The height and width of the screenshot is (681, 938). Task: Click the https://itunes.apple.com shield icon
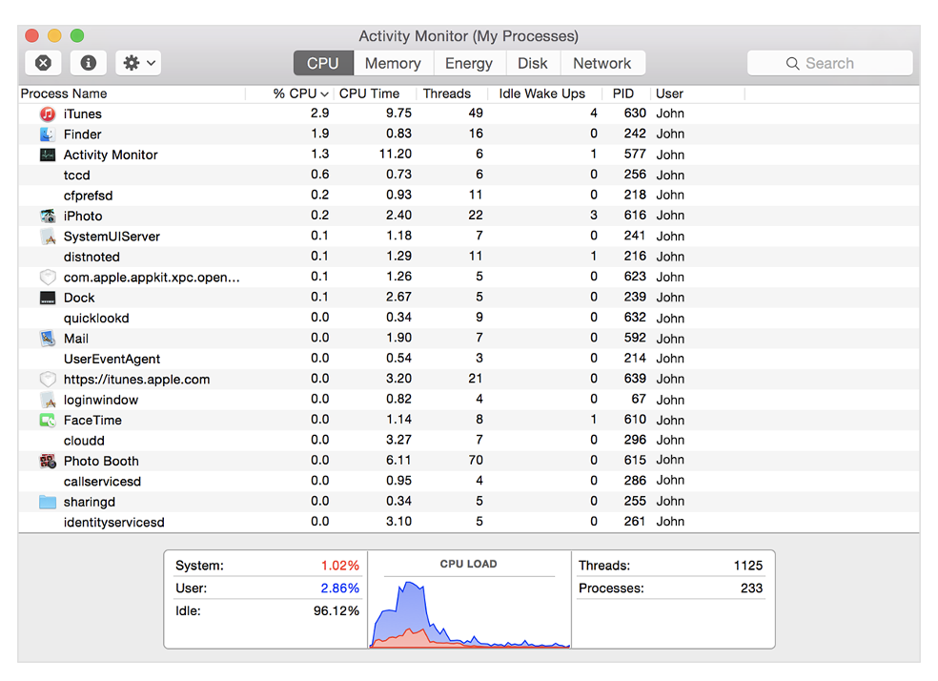[x=48, y=379]
